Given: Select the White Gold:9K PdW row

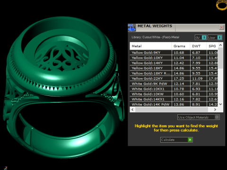Looking at the screenshot, I should pos(174,84).
